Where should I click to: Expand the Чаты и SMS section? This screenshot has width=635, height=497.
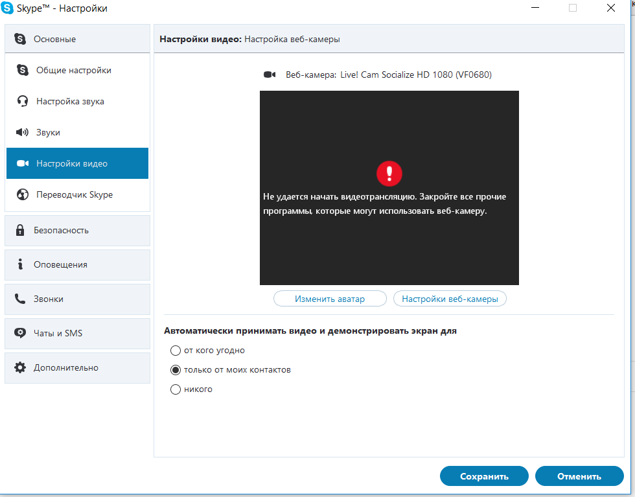[77, 333]
